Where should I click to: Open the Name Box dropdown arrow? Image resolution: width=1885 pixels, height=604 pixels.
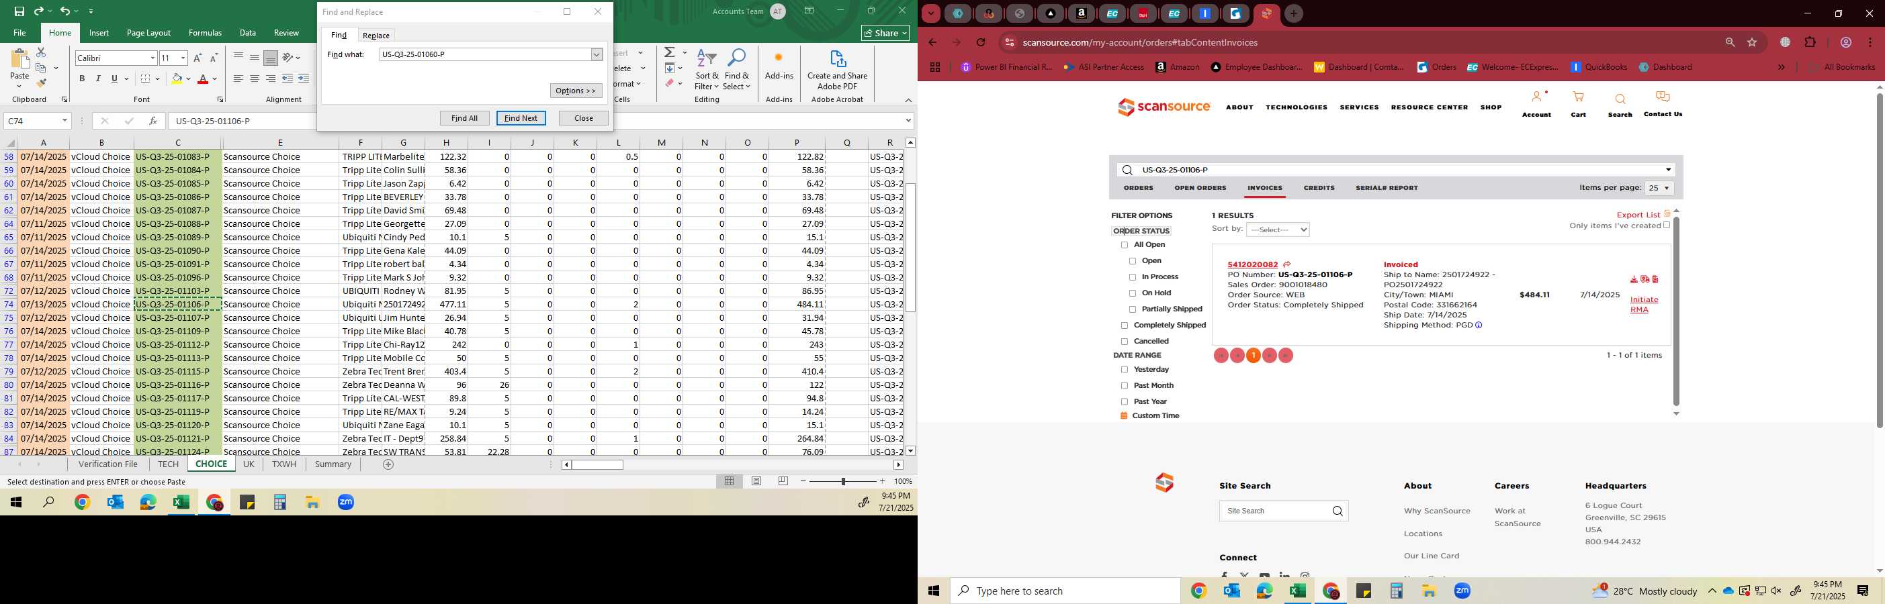click(x=64, y=121)
